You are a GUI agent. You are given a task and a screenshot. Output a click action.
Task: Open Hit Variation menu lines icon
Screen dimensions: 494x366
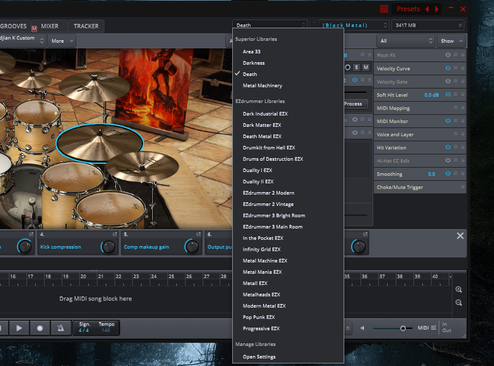point(456,147)
